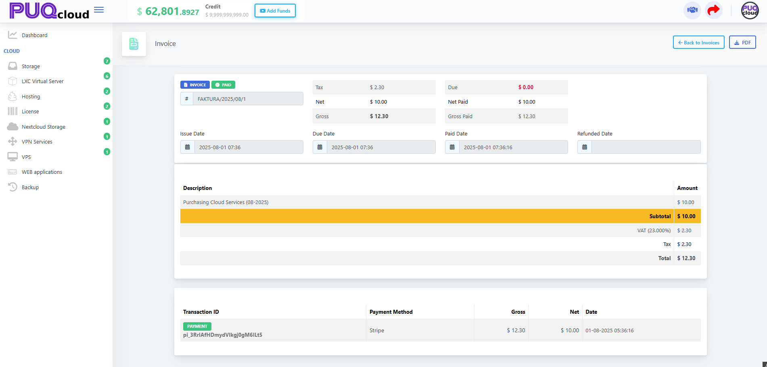Image resolution: width=767 pixels, height=367 pixels.
Task: Click the LXC Virtual Server badge 6
Action: [107, 76]
